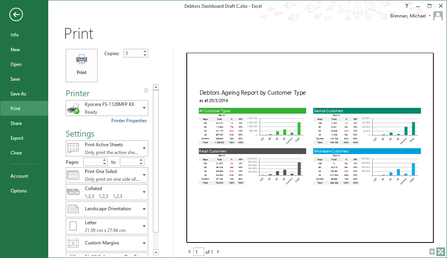The width and height of the screenshot is (447, 258).
Task: Go to next page arrow in preview
Action: tap(218, 252)
